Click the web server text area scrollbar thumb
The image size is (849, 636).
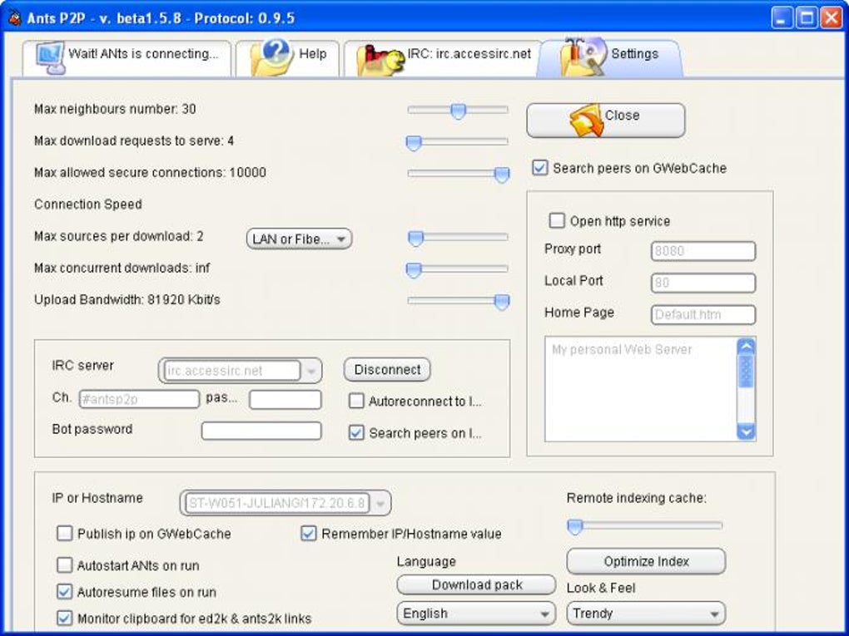coord(746,371)
